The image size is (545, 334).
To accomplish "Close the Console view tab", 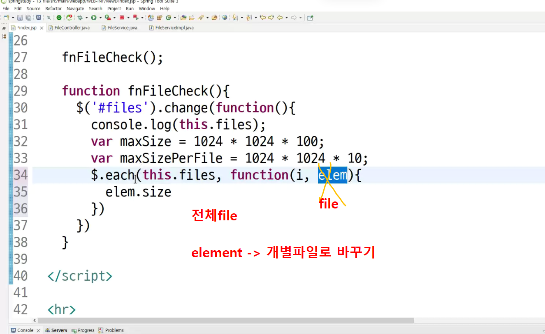I will 38,330.
